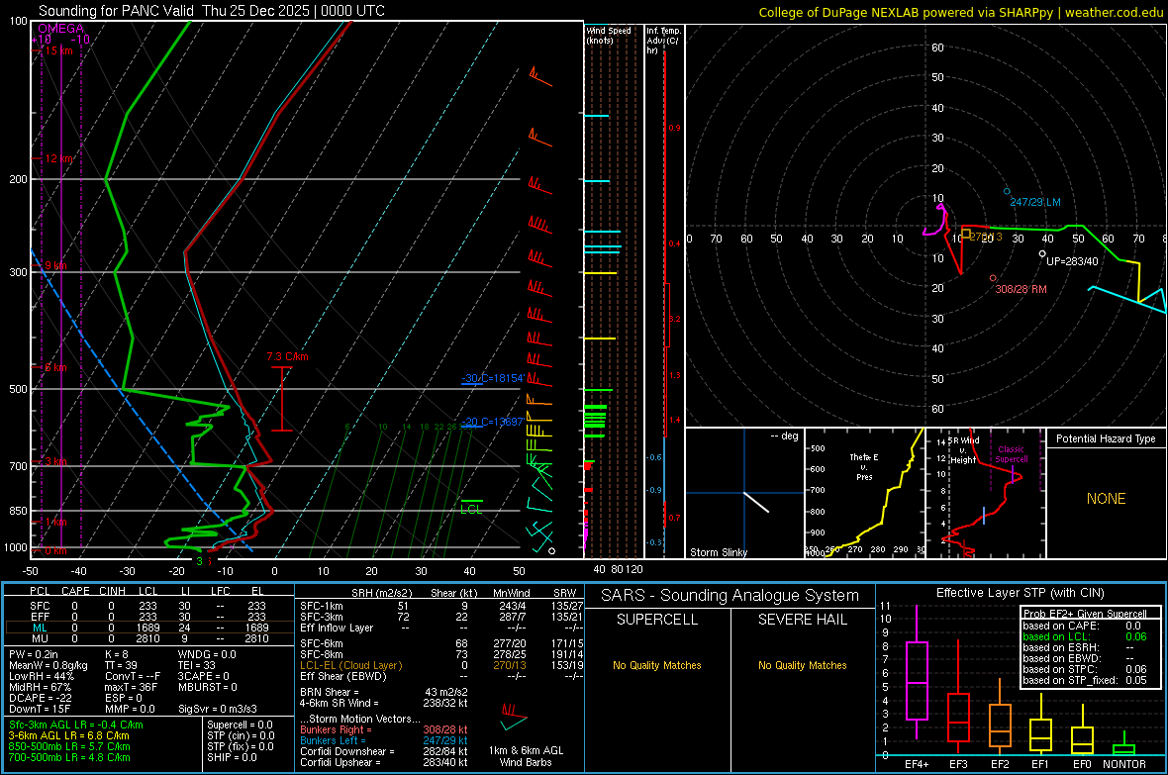The image size is (1168, 775).
Task: Click the 'Supercell = 0.0' composite value
Action: click(240, 726)
